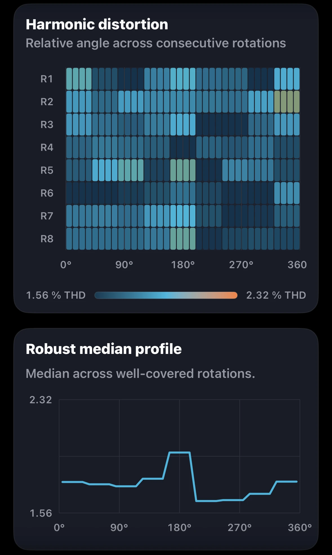Tap the 1.56 % THD legend minimum
332x555 pixels.
pos(56,295)
